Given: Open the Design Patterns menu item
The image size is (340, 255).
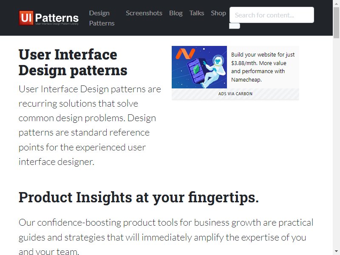Looking at the screenshot, I should pyautogui.click(x=102, y=18).
